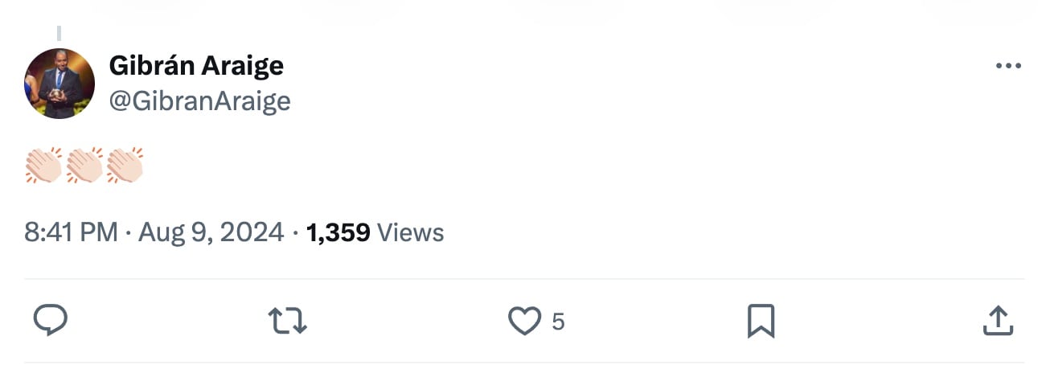The image size is (1050, 365).
Task: Click the Aug 9, 2024 date
Action: [x=211, y=233]
